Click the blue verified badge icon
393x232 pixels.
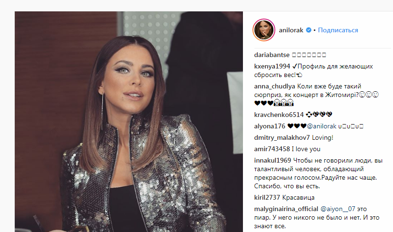(309, 30)
